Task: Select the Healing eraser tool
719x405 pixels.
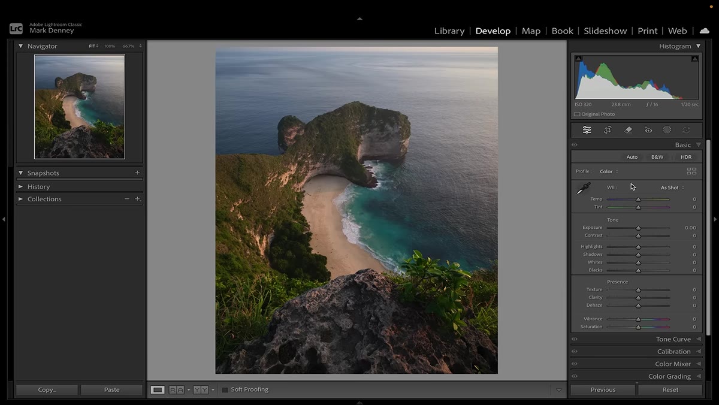Action: [628, 130]
